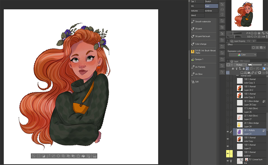Image resolution: width=268 pixels, height=165 pixels.
Task: Toggle visibility of the eyeliner layer
Action: [x=228, y=154]
